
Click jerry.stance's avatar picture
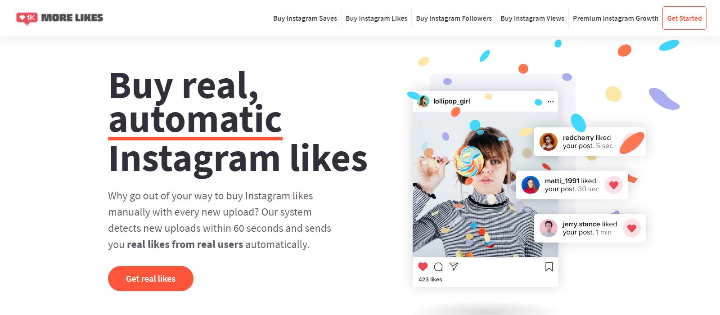(x=549, y=228)
